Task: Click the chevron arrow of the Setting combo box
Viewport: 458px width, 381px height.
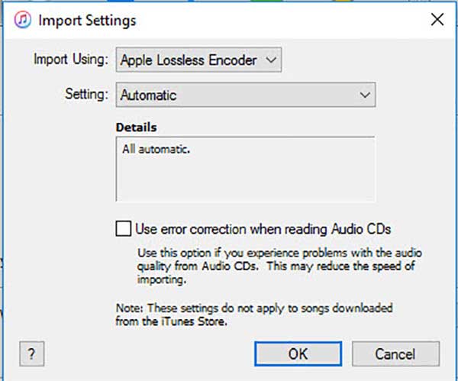Action: pyautogui.click(x=365, y=95)
